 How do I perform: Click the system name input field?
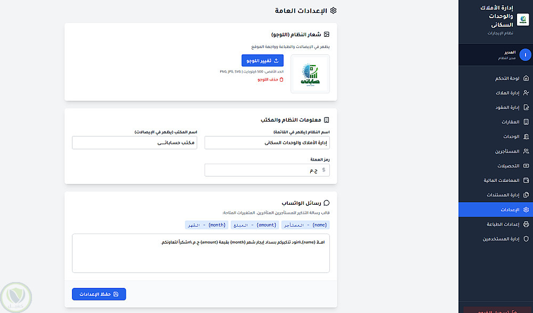coord(267,143)
